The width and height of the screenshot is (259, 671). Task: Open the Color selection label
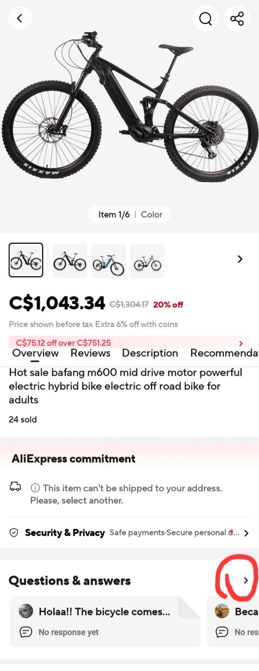click(x=152, y=214)
